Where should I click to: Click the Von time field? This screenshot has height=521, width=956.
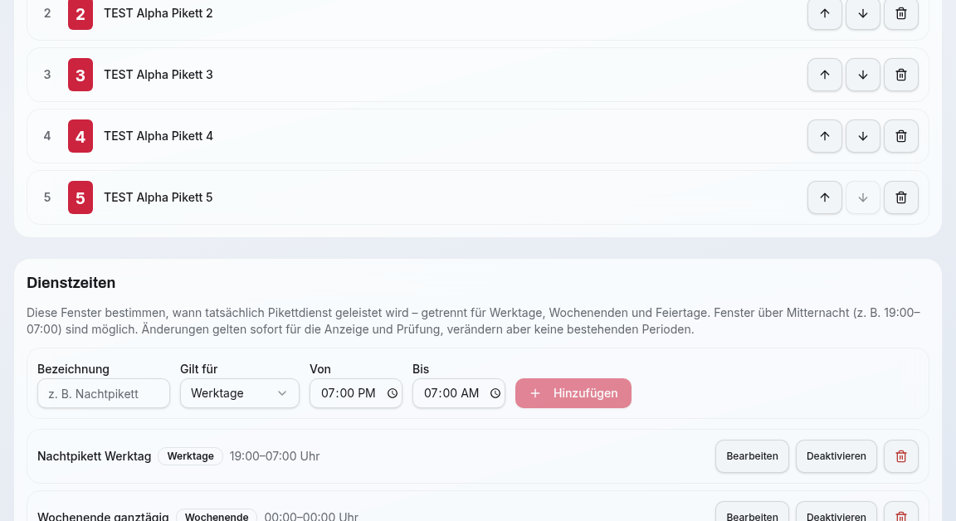(x=356, y=393)
